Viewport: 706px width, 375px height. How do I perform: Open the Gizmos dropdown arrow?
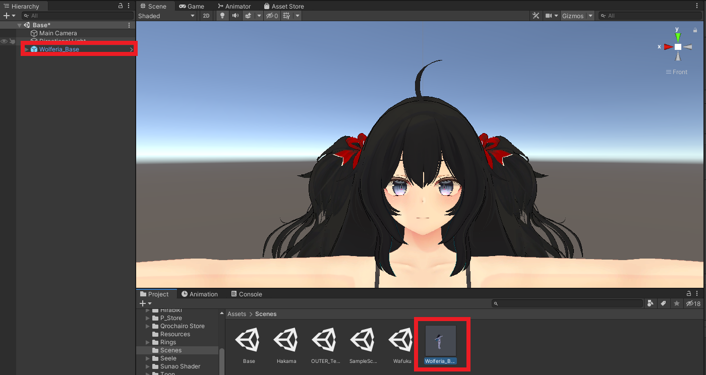(590, 16)
